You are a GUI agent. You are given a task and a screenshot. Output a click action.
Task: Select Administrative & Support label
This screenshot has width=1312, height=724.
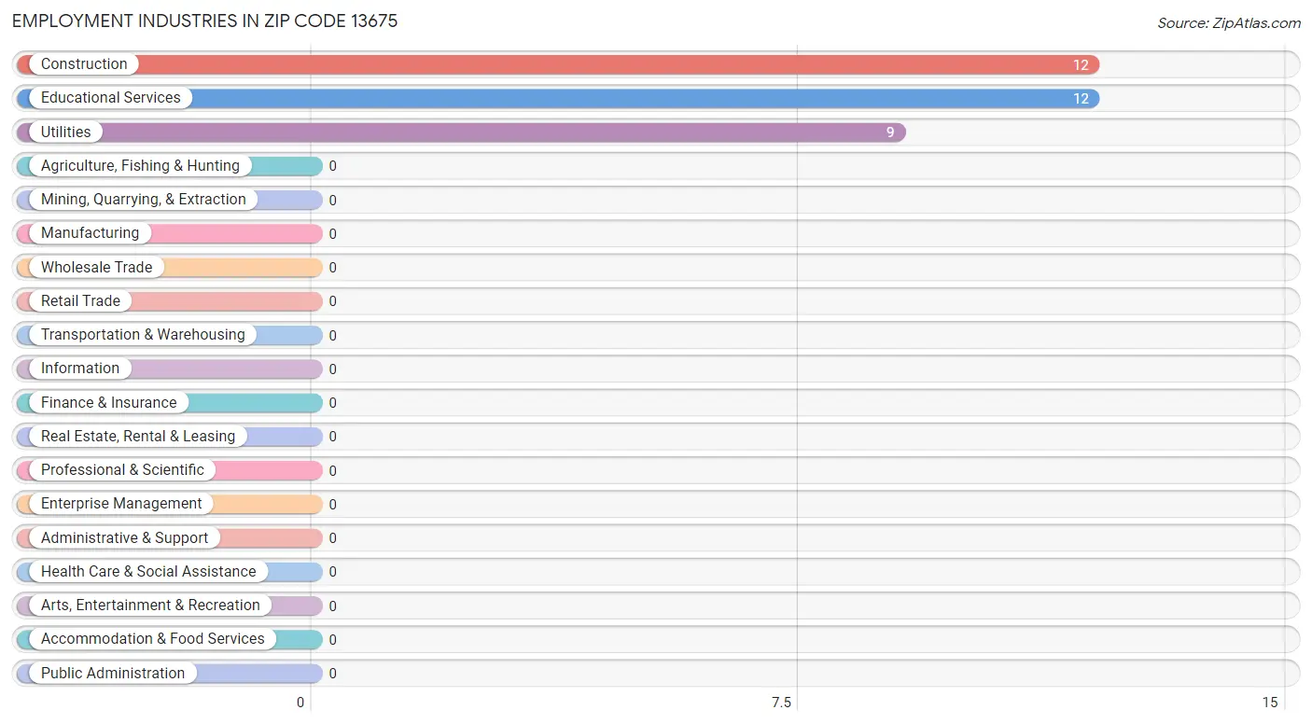(x=125, y=538)
